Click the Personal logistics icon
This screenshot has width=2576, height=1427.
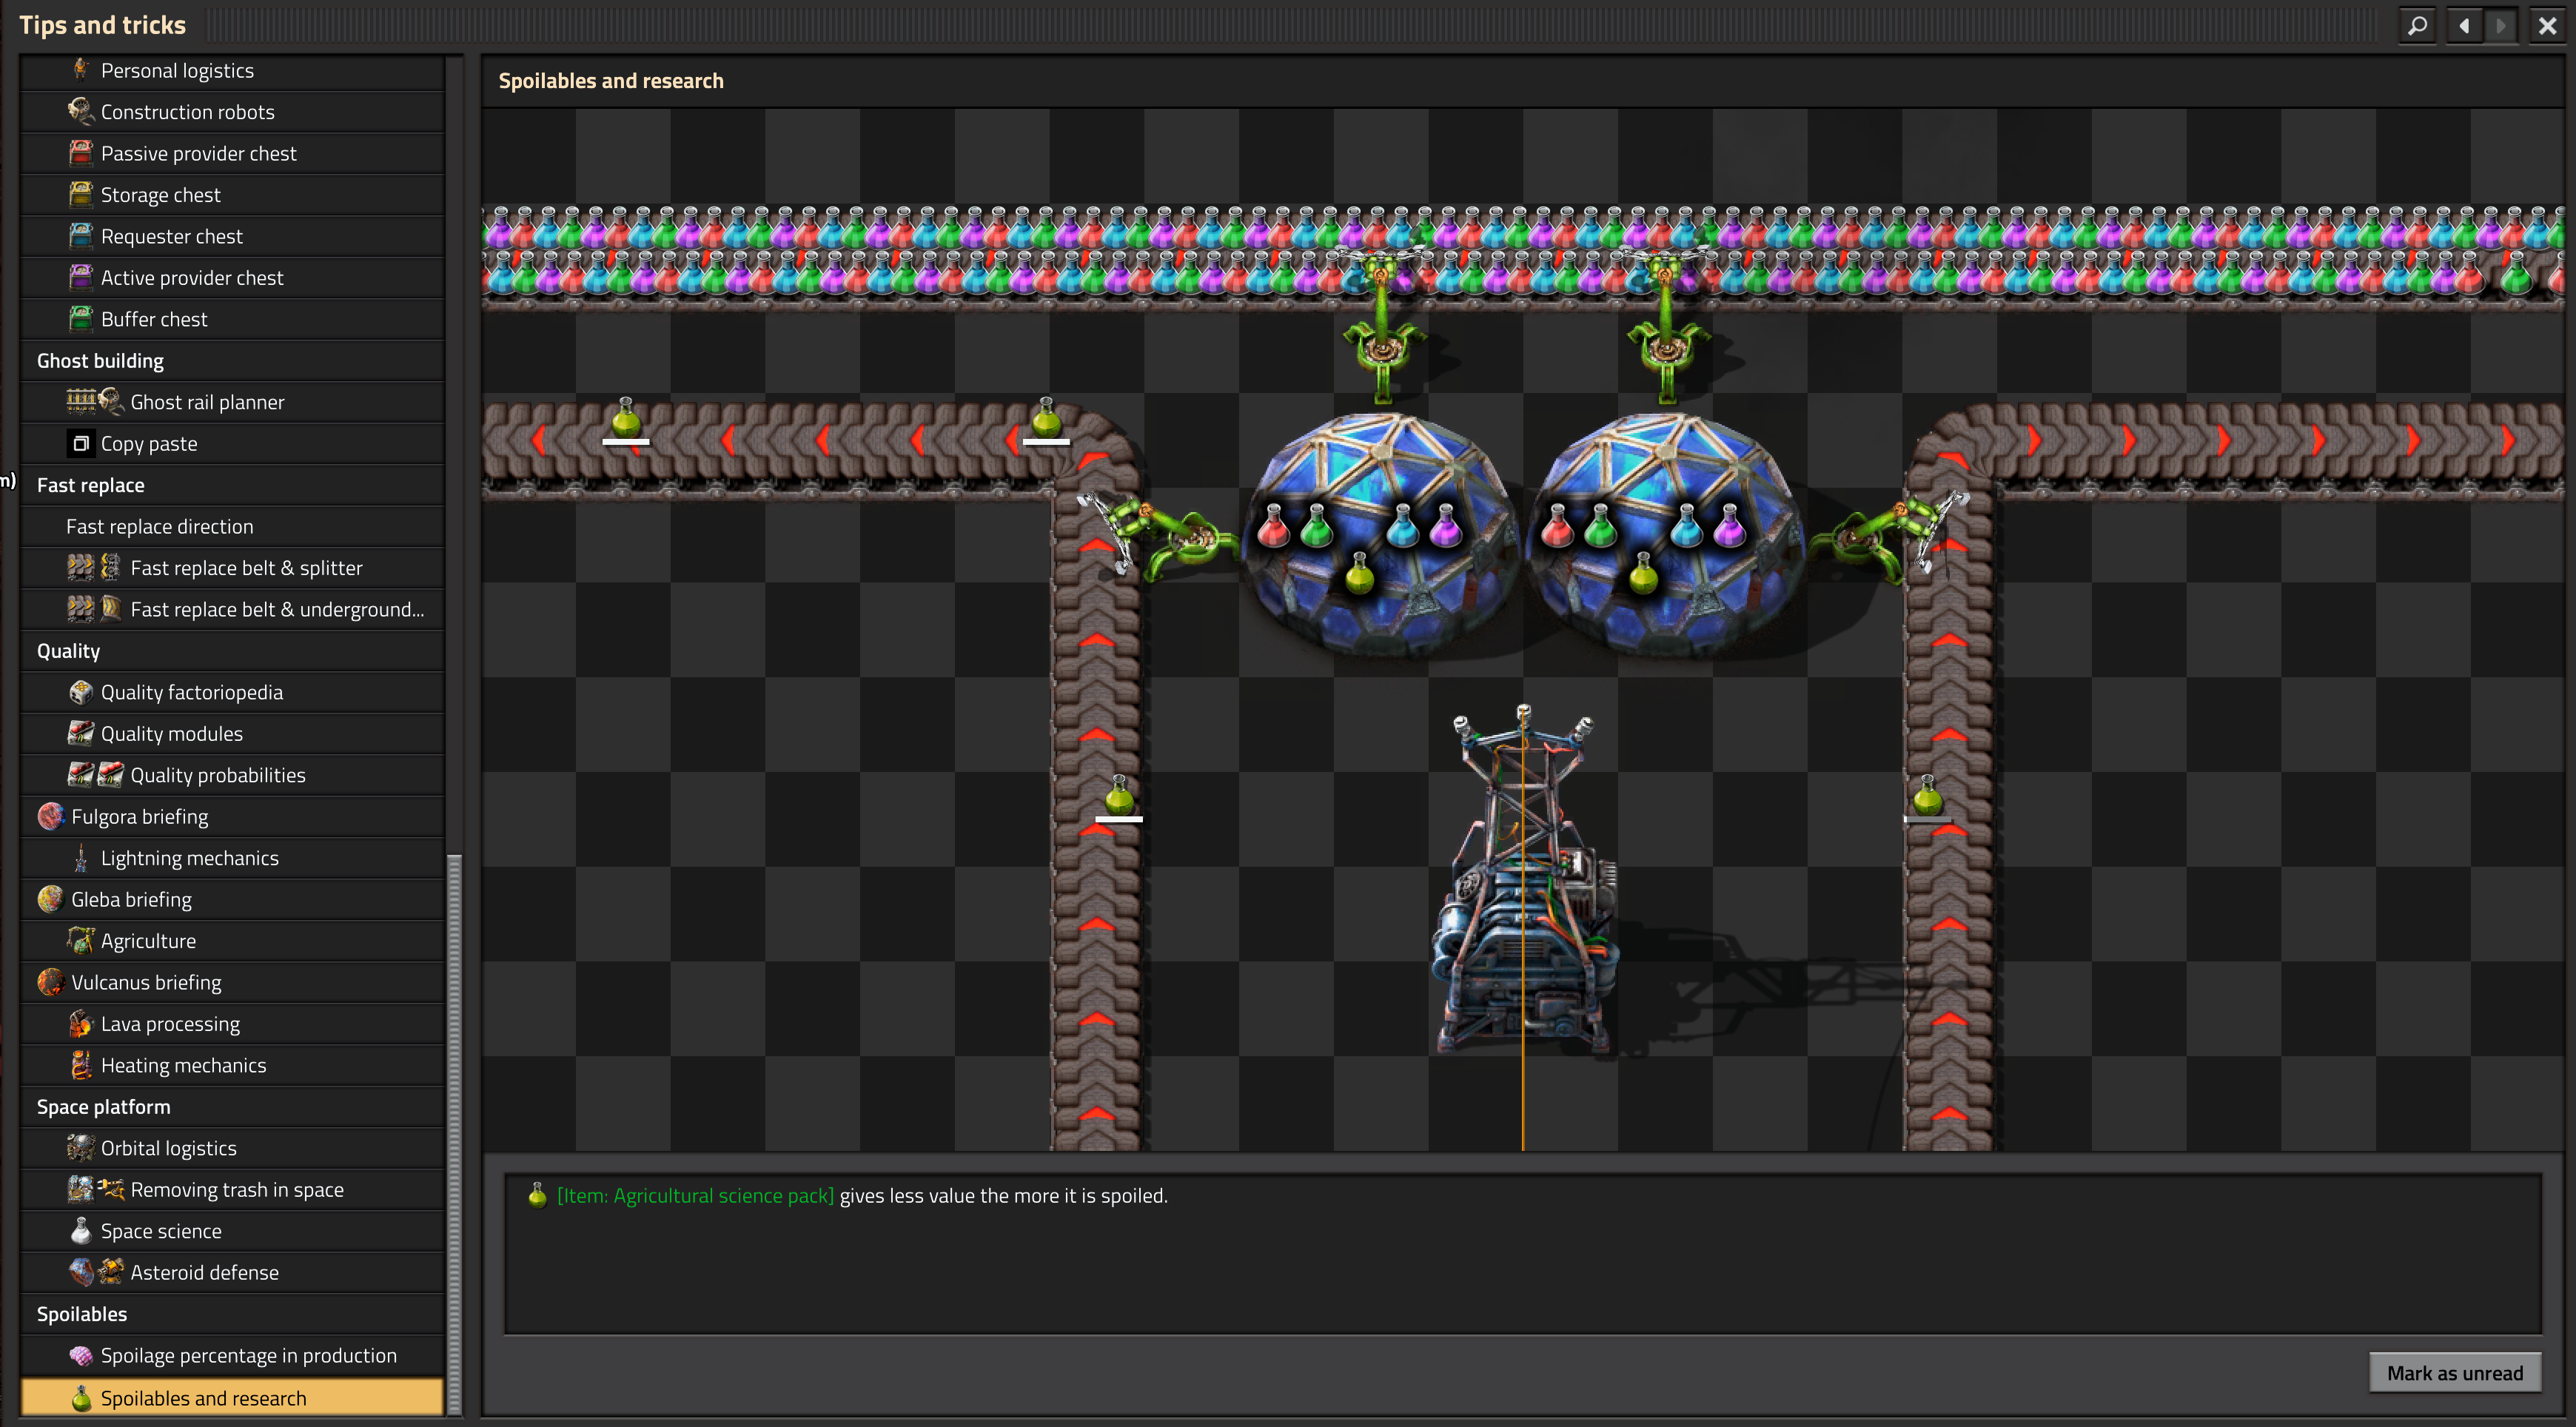(x=81, y=70)
